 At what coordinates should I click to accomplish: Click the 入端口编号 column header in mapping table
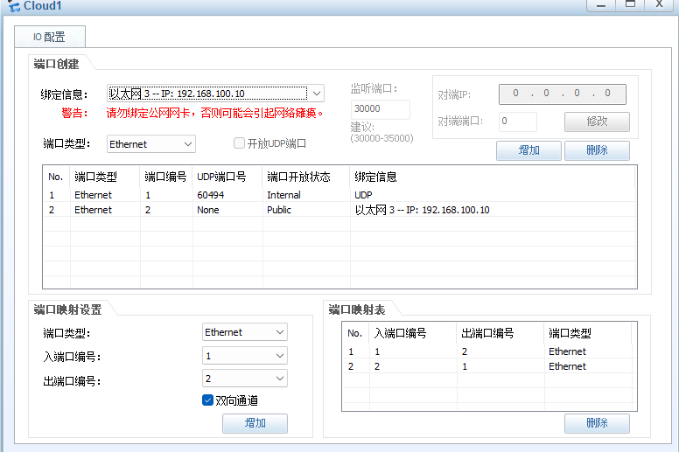[413, 333]
